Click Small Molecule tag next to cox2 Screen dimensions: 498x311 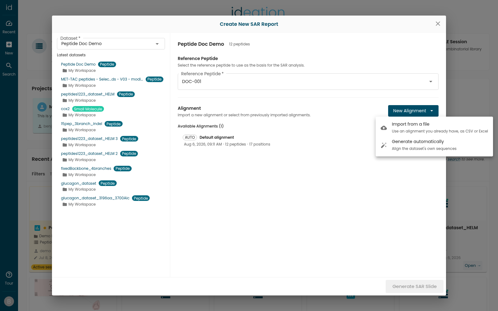coord(88,109)
